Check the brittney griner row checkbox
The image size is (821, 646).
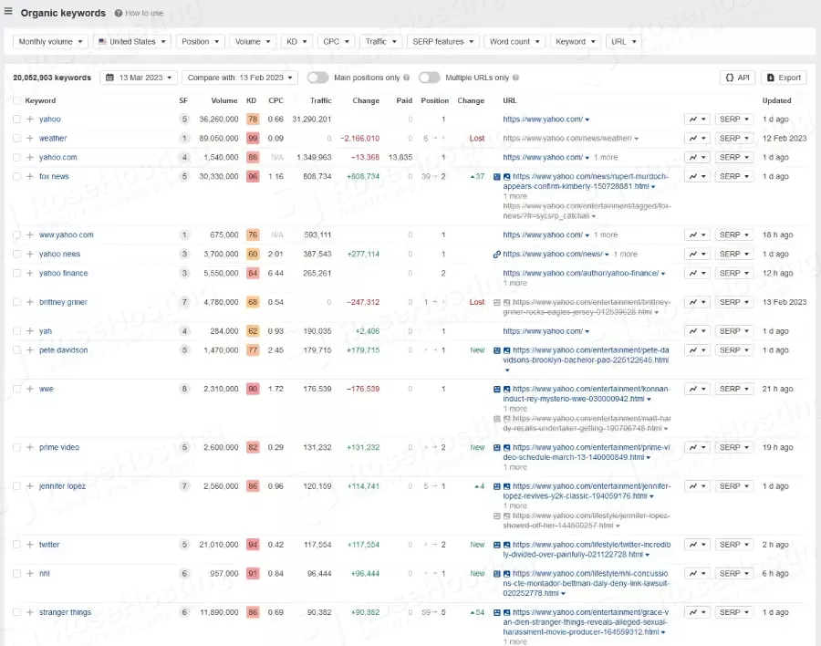16,302
